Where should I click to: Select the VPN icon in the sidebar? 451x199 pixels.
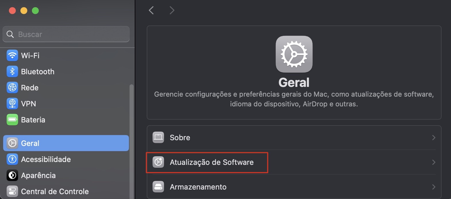point(12,104)
